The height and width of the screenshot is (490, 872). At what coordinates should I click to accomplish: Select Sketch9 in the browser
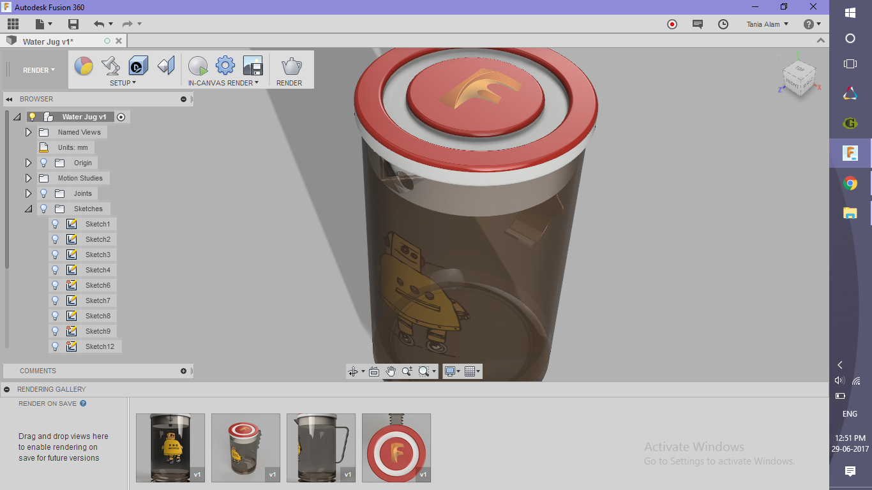(x=98, y=331)
